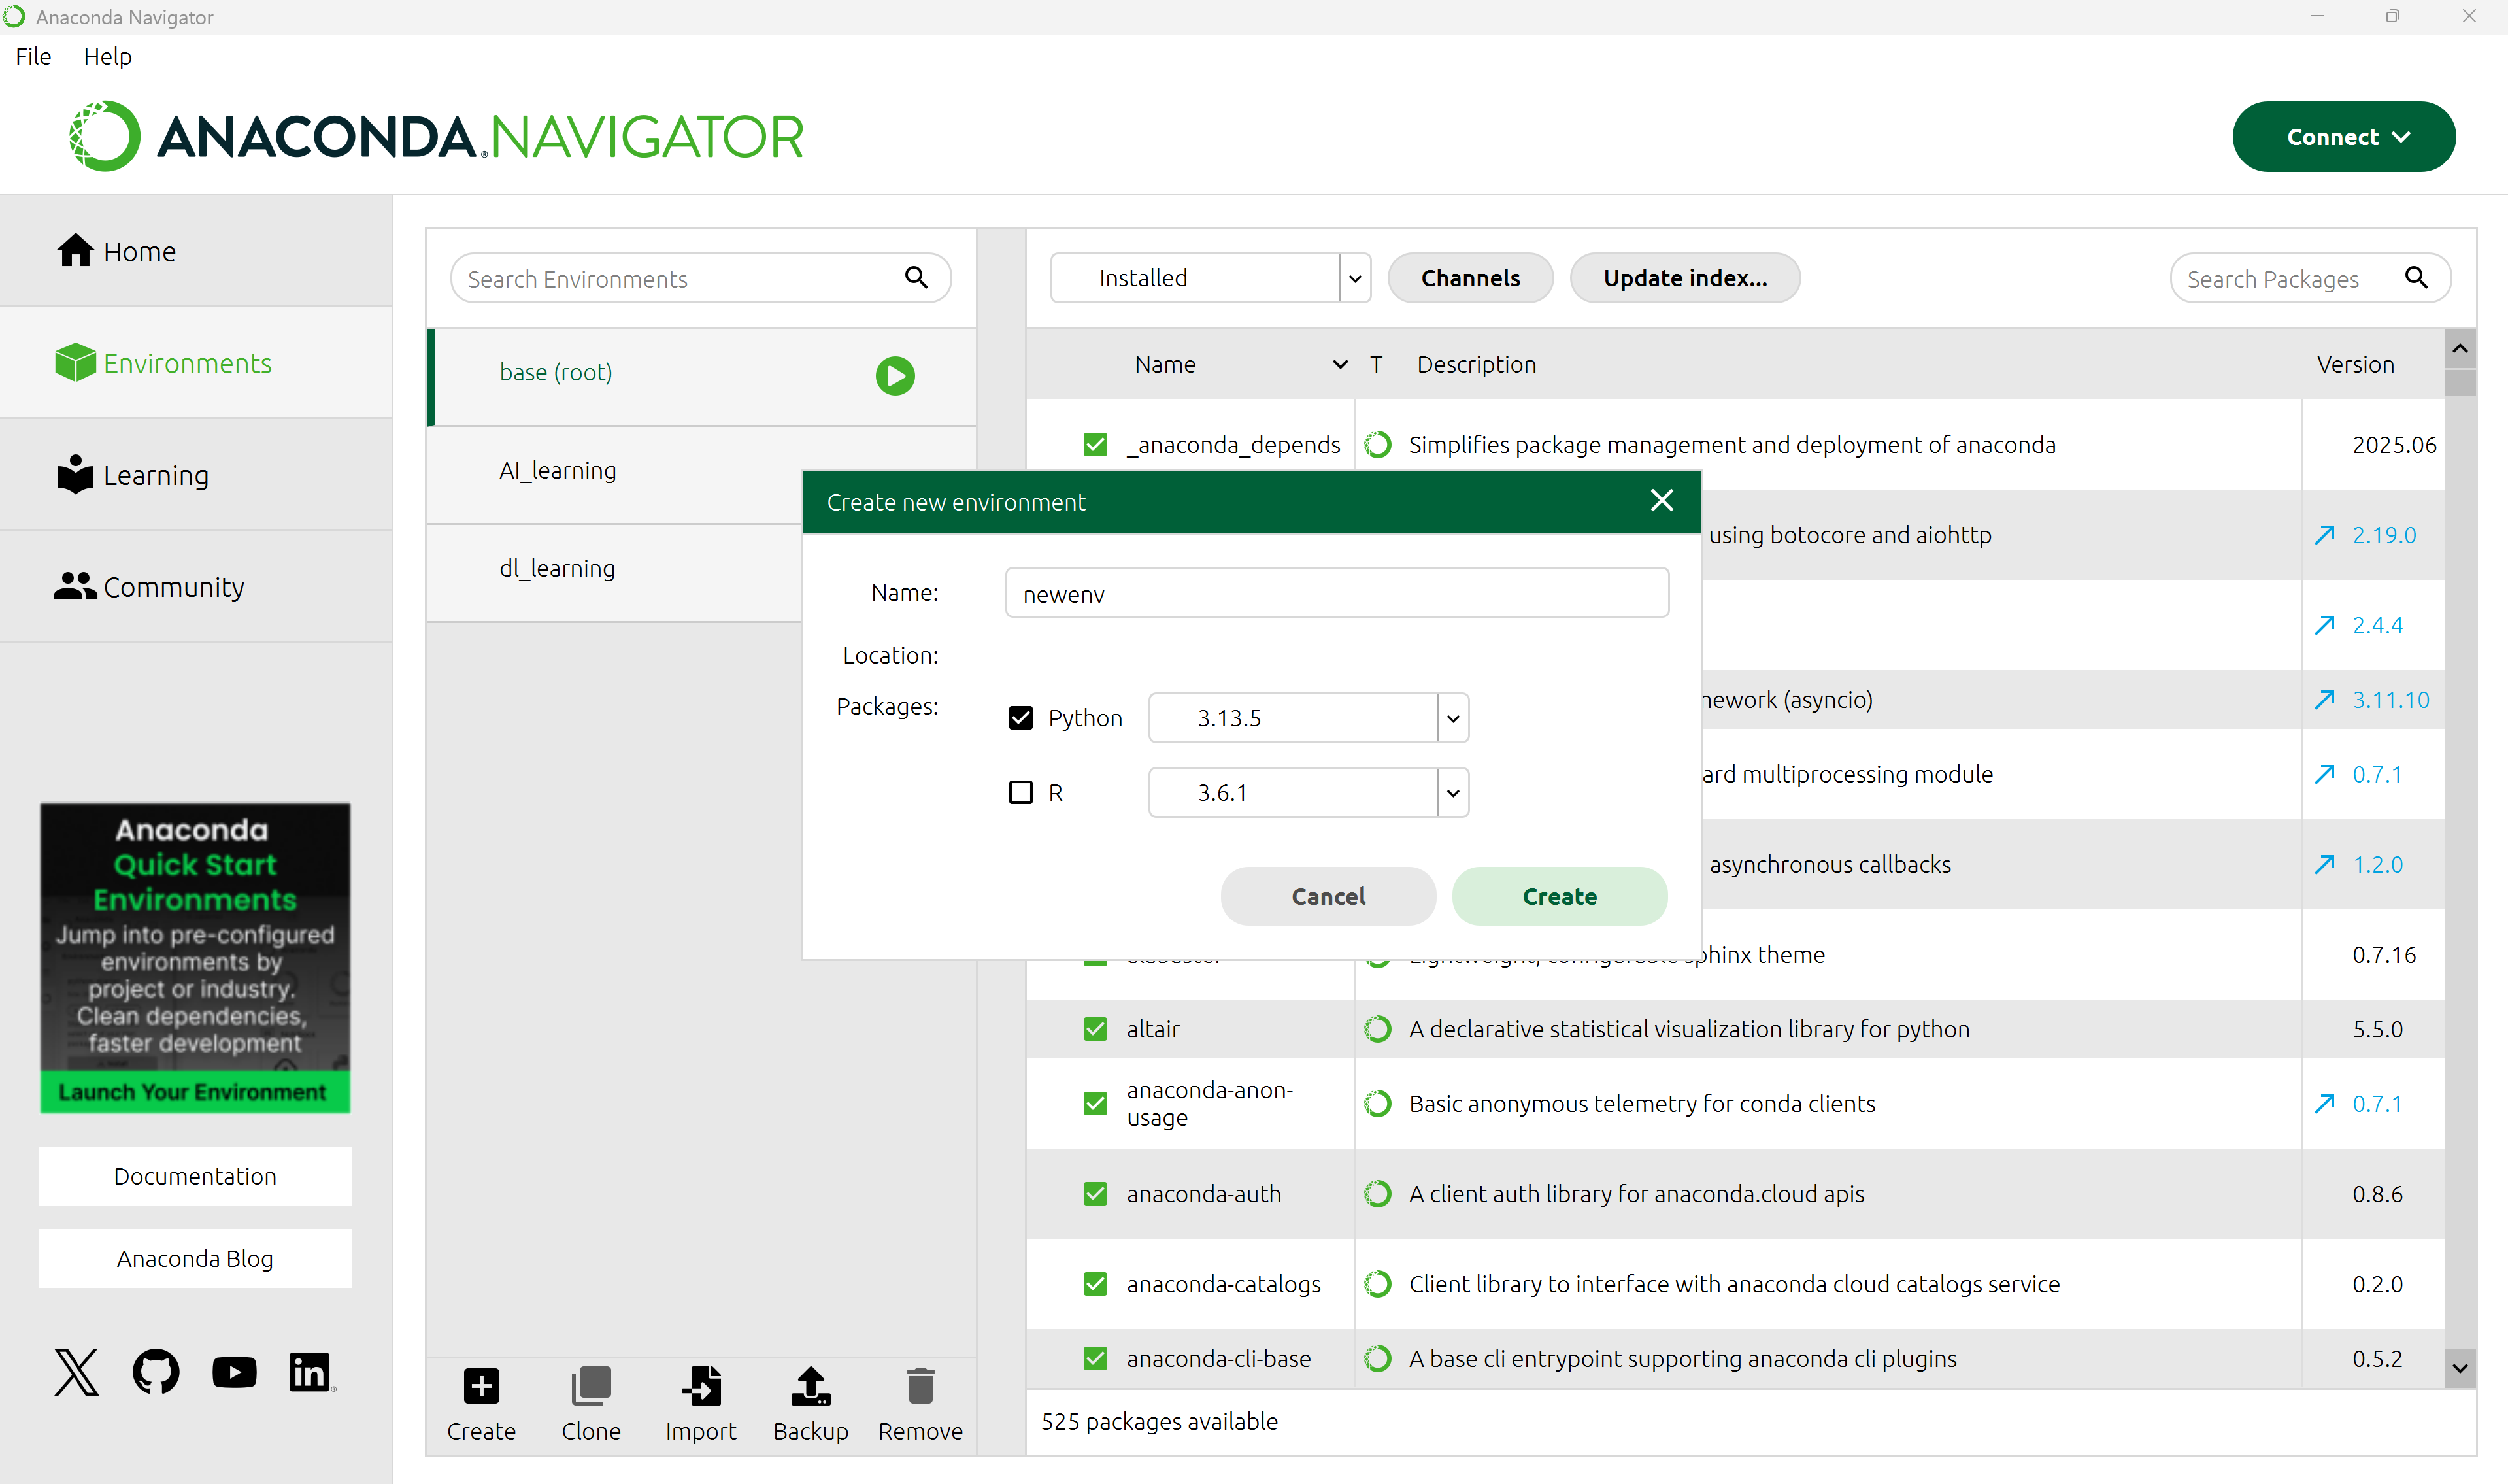Image resolution: width=2508 pixels, height=1484 pixels.
Task: Click the Update index... button
Action: click(x=1684, y=278)
